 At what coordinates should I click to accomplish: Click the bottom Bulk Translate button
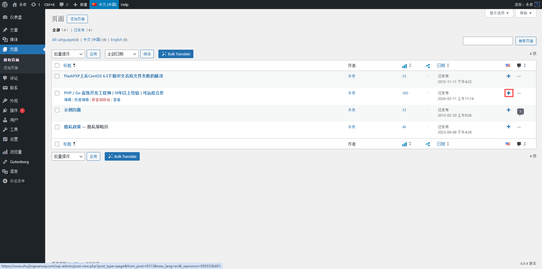coord(122,156)
